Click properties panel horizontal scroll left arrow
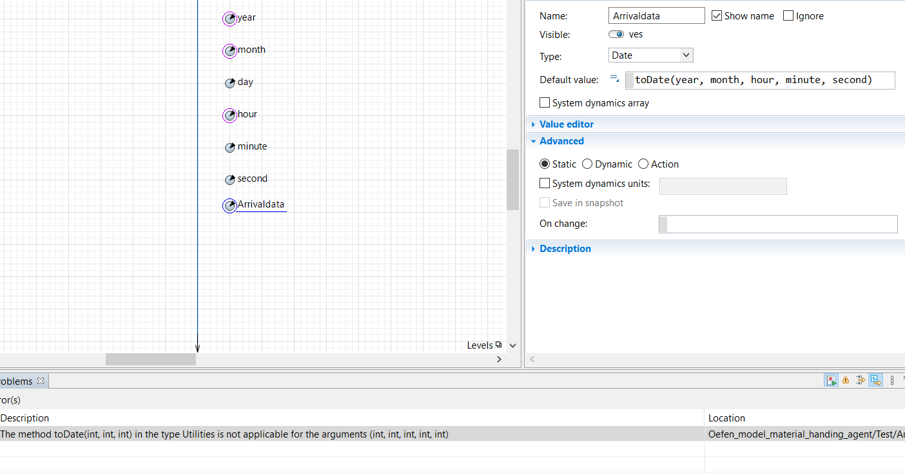 tap(532, 359)
